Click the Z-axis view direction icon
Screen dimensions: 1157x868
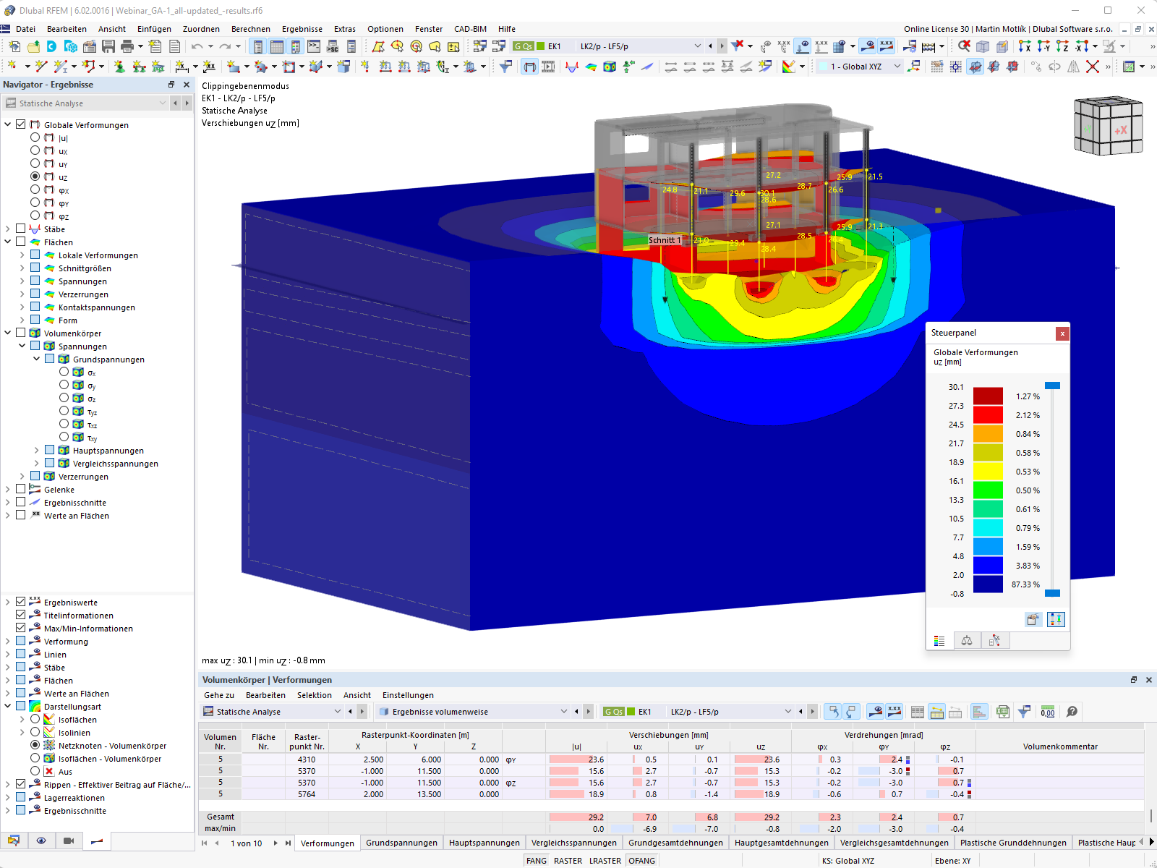pos(1062,46)
